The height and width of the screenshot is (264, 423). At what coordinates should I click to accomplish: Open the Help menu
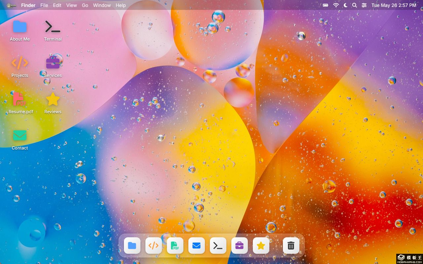coord(121,5)
